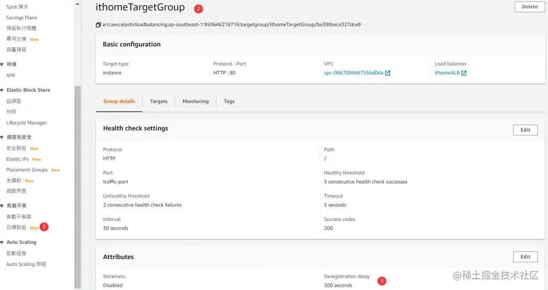The height and width of the screenshot is (290, 548).
Task: Open Savings Plans in sidebar
Action: pyautogui.click(x=21, y=18)
